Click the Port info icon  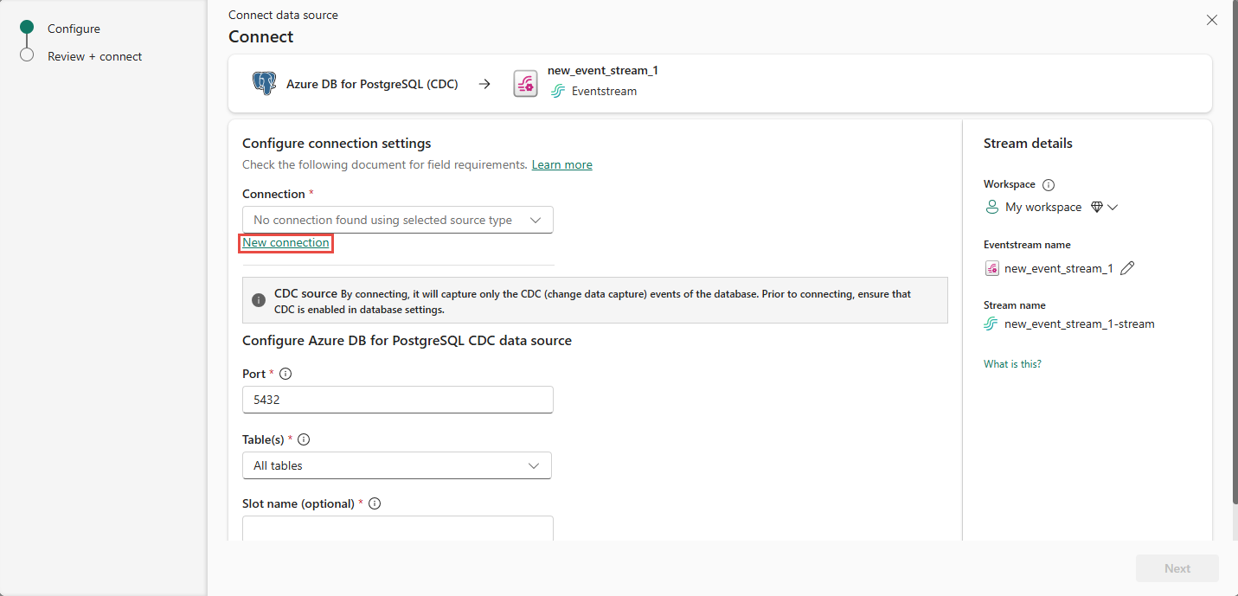click(x=286, y=374)
